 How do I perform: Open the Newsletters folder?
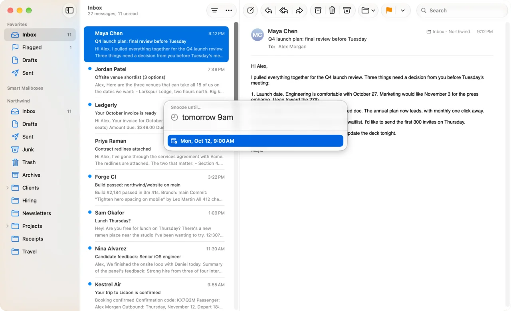[40, 213]
